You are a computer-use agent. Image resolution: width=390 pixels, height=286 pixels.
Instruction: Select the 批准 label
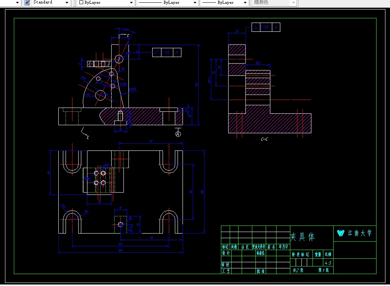pyautogui.click(x=260, y=271)
